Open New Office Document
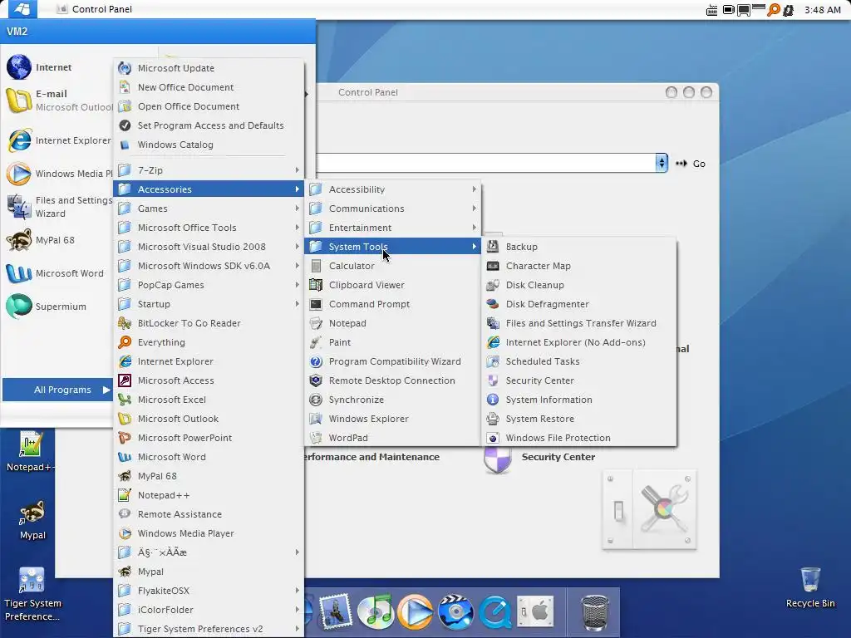 coord(209,86)
